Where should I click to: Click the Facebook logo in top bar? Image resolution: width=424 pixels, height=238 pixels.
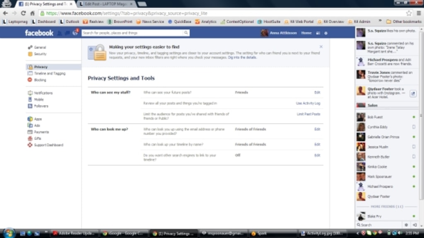click(x=39, y=33)
